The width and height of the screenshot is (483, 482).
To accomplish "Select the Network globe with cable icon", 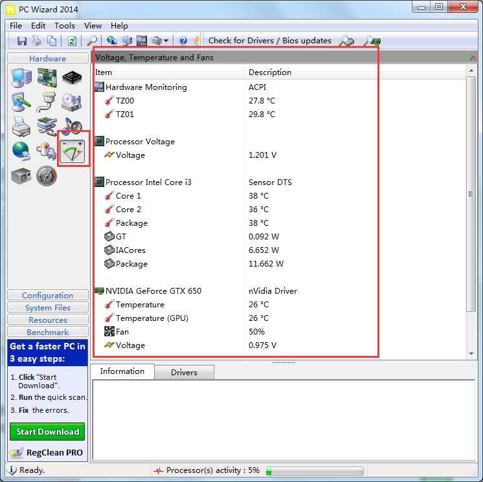I will [21, 151].
